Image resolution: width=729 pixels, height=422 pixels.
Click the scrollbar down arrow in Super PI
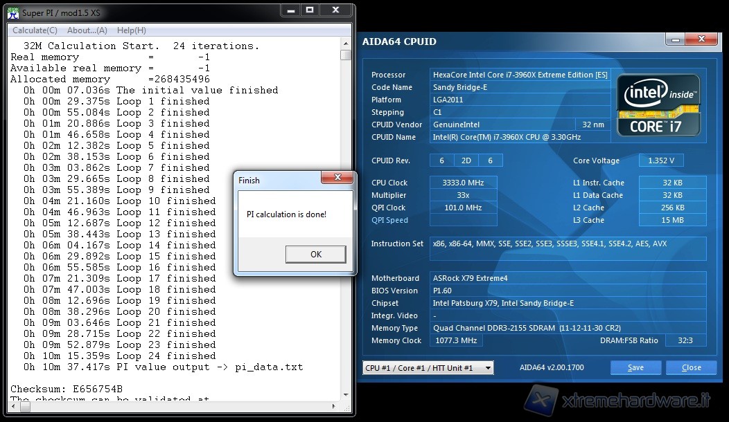pos(346,396)
